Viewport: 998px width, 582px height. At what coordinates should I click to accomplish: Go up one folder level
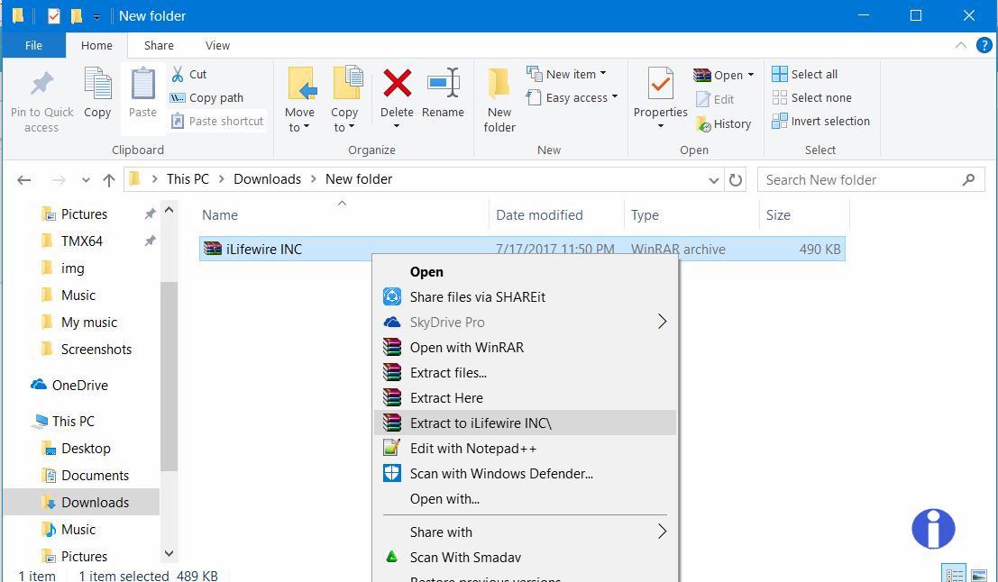tap(109, 180)
